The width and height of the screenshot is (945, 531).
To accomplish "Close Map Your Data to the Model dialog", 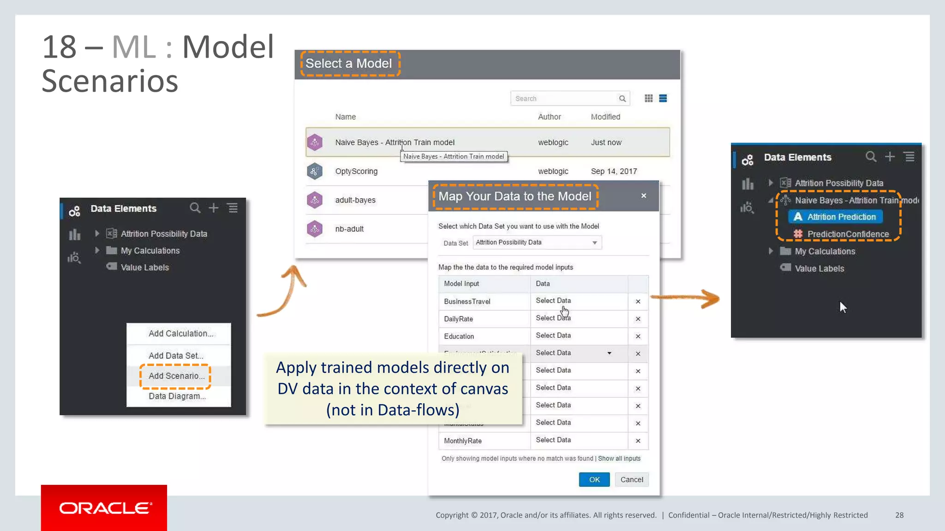I will click(x=644, y=196).
